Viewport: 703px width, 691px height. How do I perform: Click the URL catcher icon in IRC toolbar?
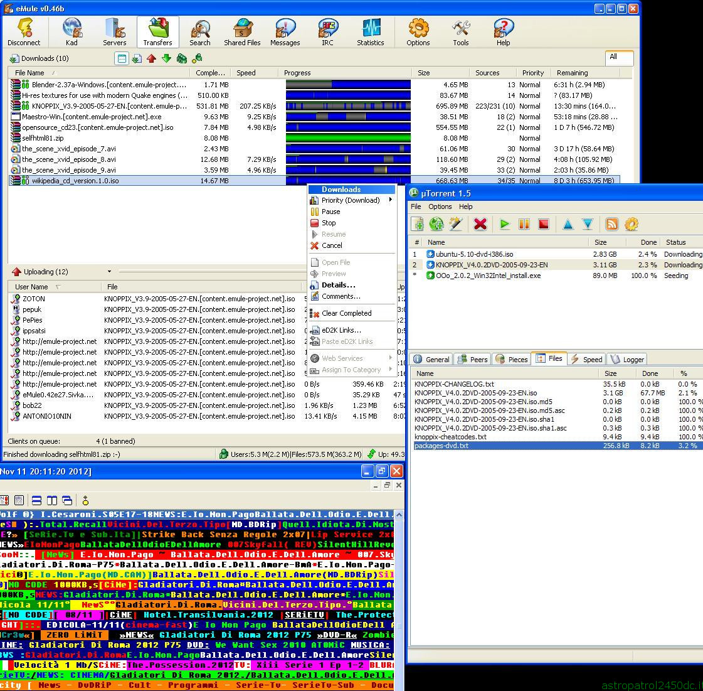(x=19, y=500)
